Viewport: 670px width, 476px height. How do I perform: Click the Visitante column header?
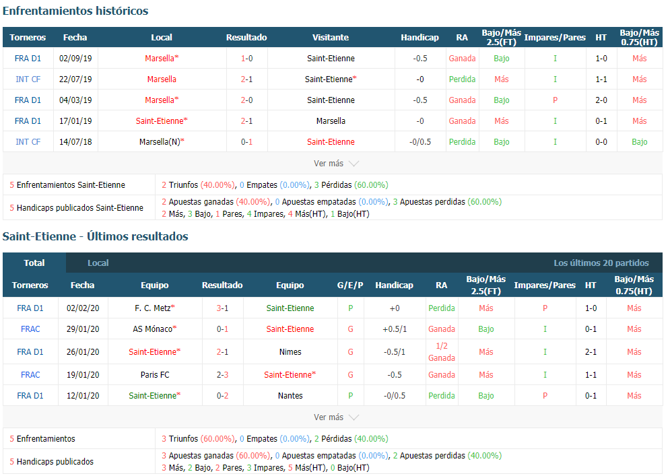[331, 38]
